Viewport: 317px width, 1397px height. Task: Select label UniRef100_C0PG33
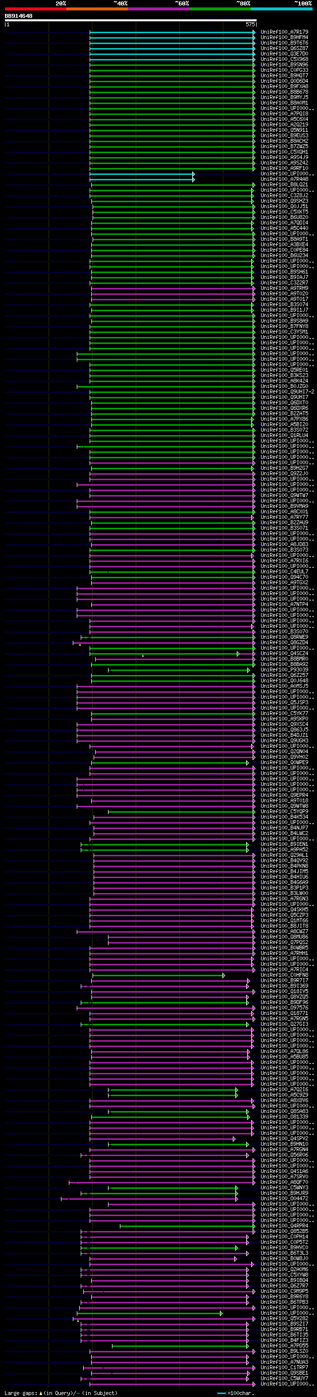pyautogui.click(x=284, y=70)
